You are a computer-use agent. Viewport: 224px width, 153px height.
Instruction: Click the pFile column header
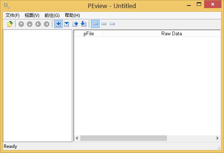(x=89, y=33)
